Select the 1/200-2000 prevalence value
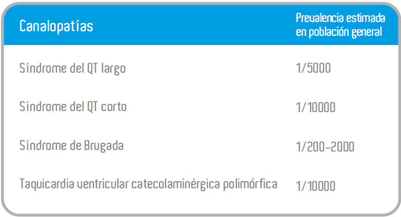 click(325, 147)
